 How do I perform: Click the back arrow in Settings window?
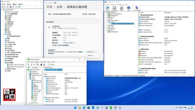tap(46, 3)
